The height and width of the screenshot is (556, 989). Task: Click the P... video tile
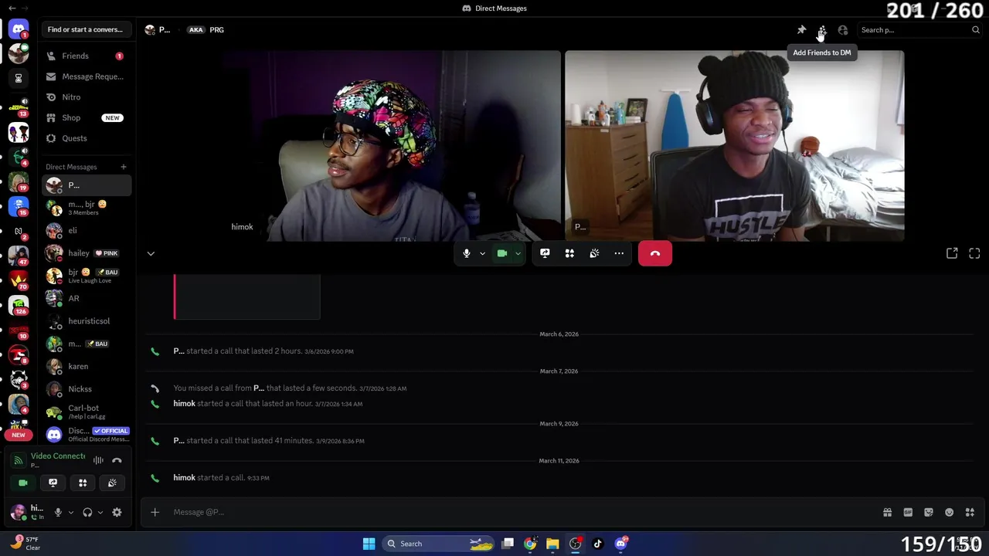735,146
